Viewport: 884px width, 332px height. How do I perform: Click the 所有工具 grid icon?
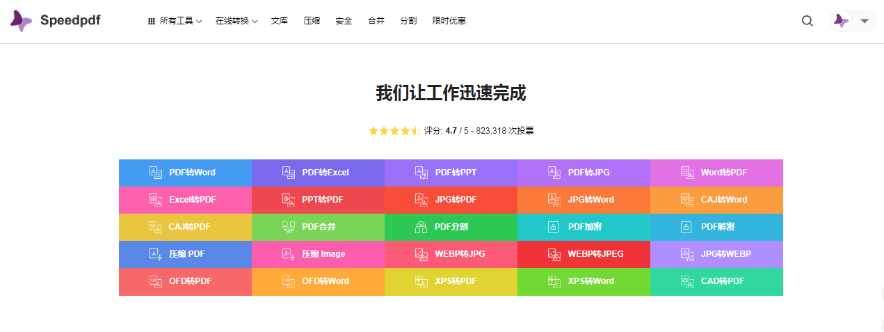(x=152, y=22)
